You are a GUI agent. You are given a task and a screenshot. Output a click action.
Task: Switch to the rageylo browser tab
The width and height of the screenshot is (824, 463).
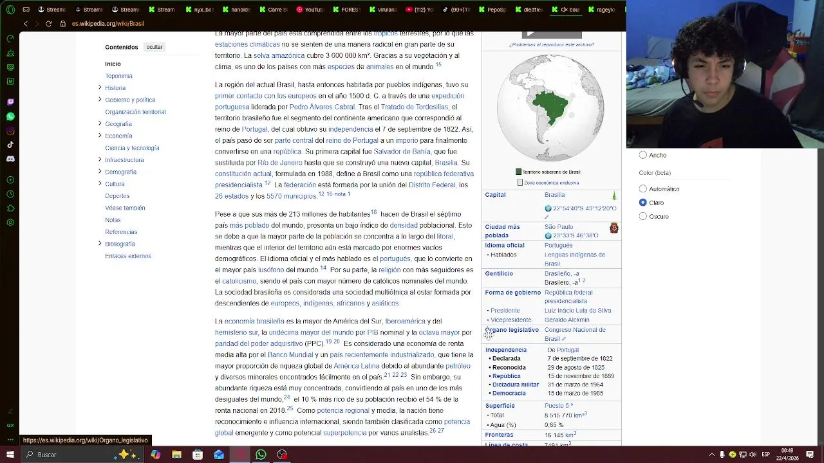(x=603, y=10)
